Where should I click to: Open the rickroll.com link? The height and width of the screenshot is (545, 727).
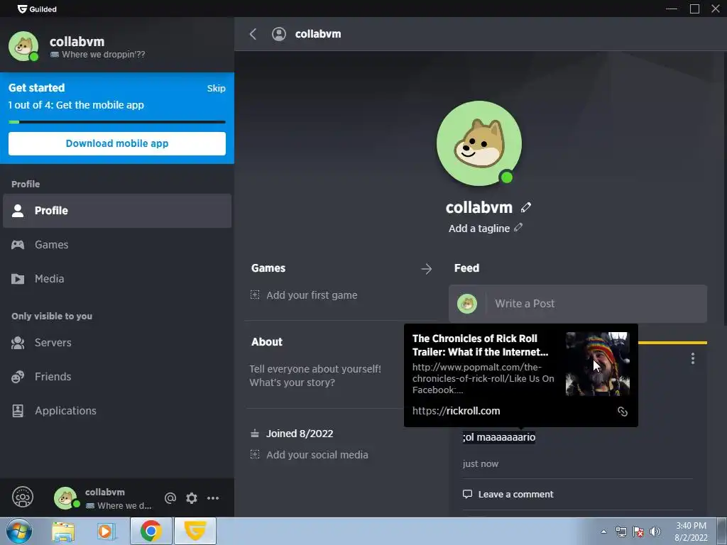tap(457, 411)
